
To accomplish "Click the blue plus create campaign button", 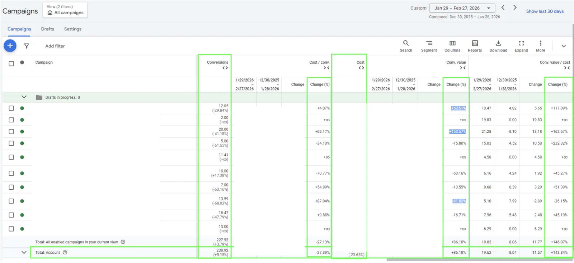I will pos(10,46).
